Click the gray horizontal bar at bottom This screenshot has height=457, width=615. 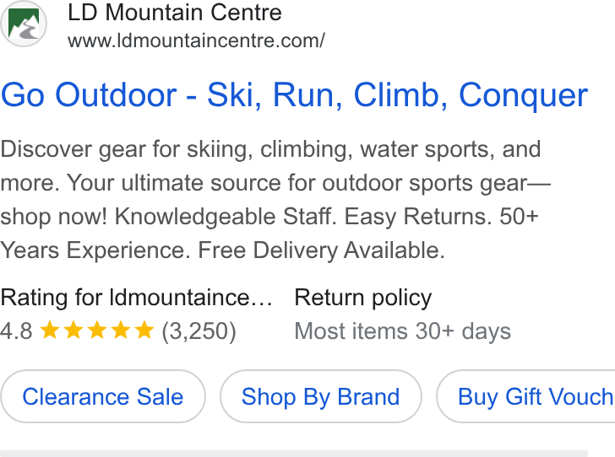pyautogui.click(x=294, y=454)
